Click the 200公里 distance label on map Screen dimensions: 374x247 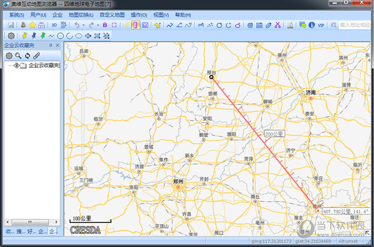point(274,134)
